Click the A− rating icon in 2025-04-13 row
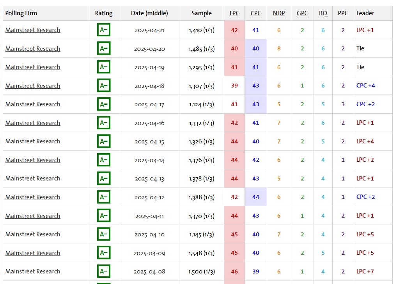Screen dimensions: 397x284 pos(104,179)
